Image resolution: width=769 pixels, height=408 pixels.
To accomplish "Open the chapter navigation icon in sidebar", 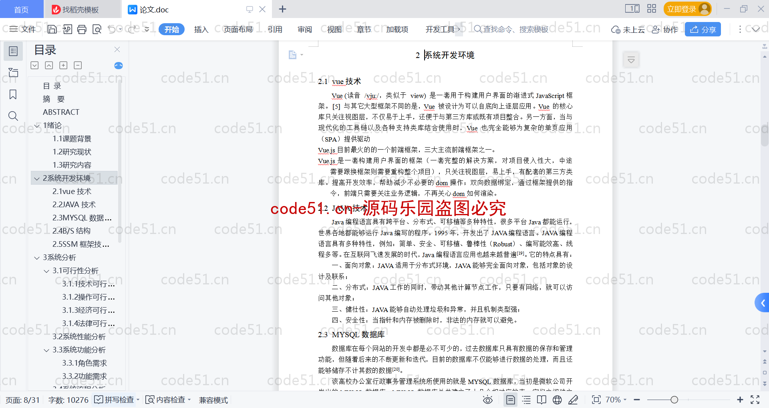I will point(13,72).
